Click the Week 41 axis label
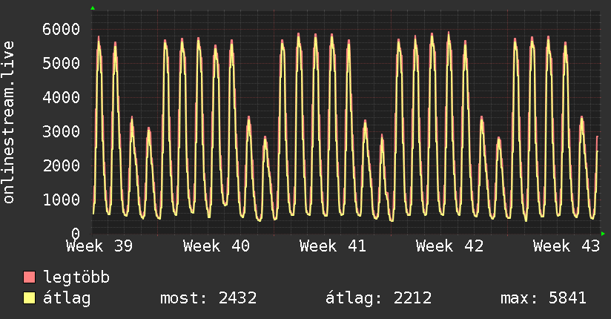 (333, 246)
